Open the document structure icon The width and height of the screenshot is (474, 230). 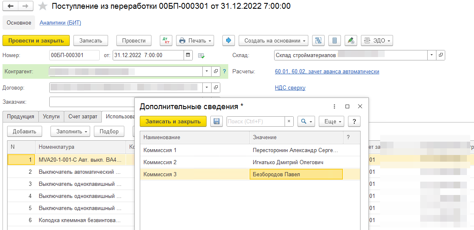tap(319, 40)
